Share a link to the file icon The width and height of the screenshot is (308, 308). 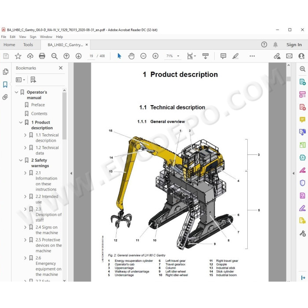(277, 56)
